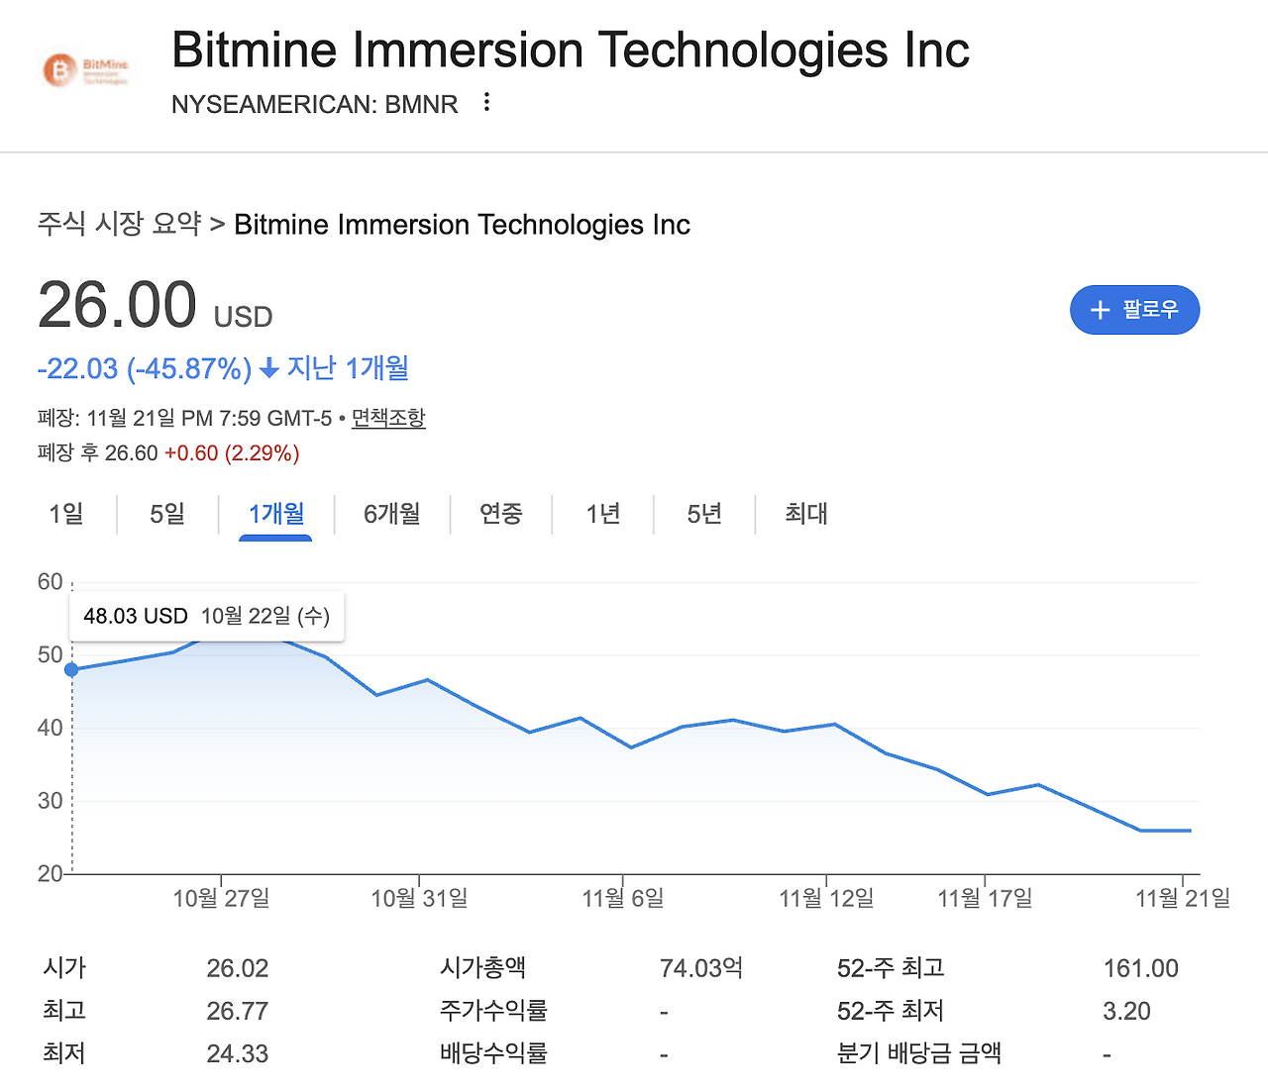
Task: Click the 11월 21일 label on chart axis
Action: pos(1183,898)
